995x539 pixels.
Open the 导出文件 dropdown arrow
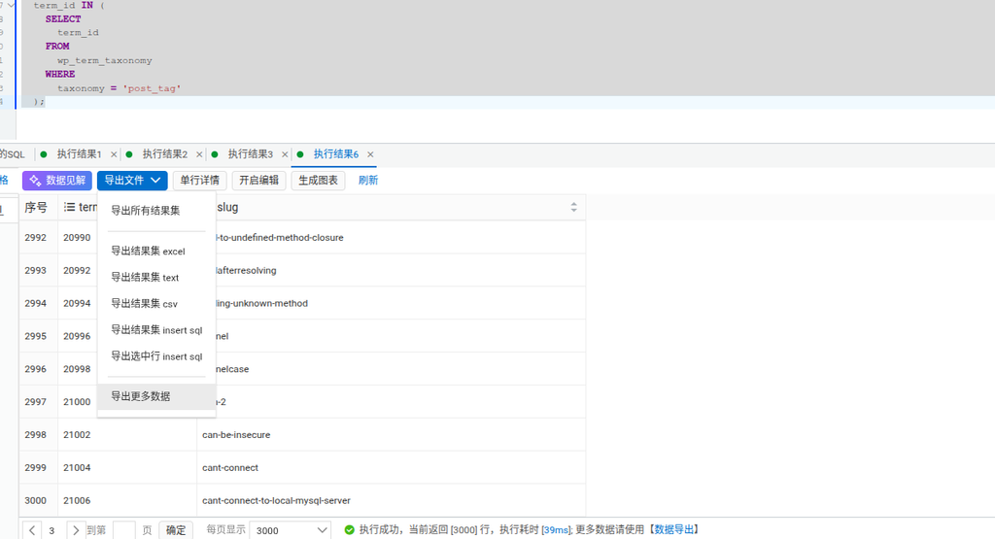pyautogui.click(x=155, y=181)
